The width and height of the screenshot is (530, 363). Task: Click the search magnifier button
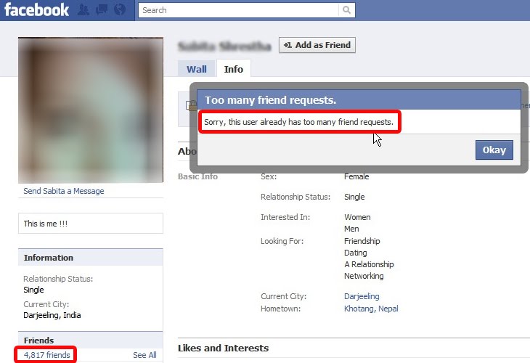tap(346, 10)
